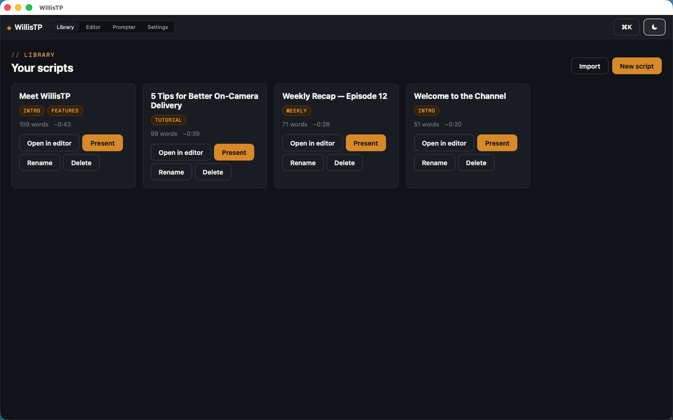Open Welcome to the Channel in editor
The height and width of the screenshot is (420, 673).
tap(444, 143)
